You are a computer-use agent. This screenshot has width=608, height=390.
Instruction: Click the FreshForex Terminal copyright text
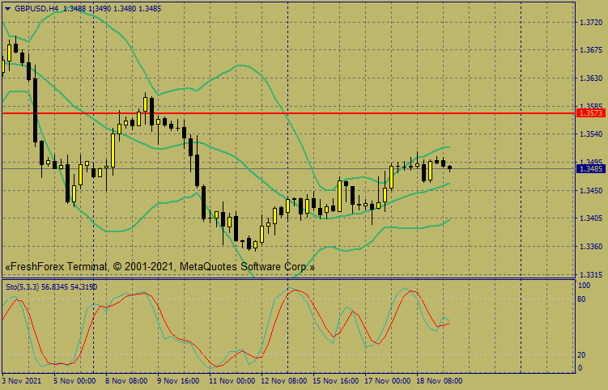(x=159, y=266)
